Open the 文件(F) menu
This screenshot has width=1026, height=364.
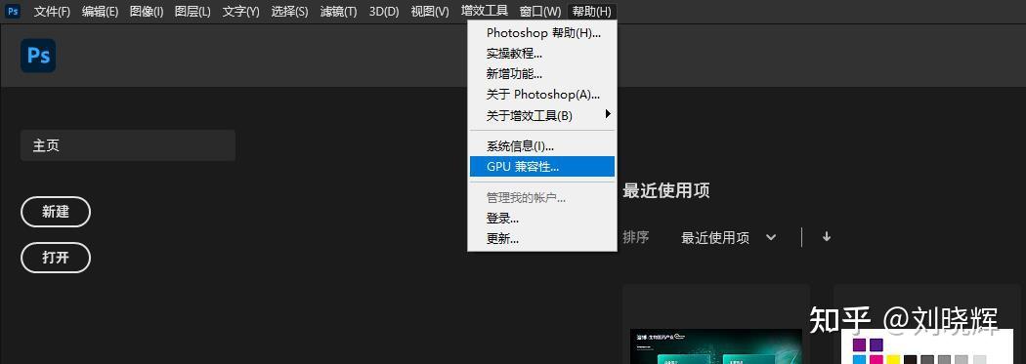click(x=52, y=12)
